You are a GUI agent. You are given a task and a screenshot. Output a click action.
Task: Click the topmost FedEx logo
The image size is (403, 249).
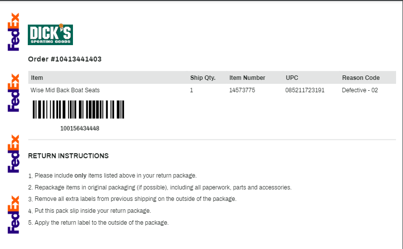(13, 32)
